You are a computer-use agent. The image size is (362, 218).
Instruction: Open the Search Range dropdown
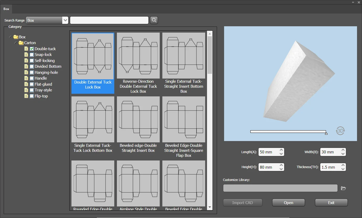[47, 20]
